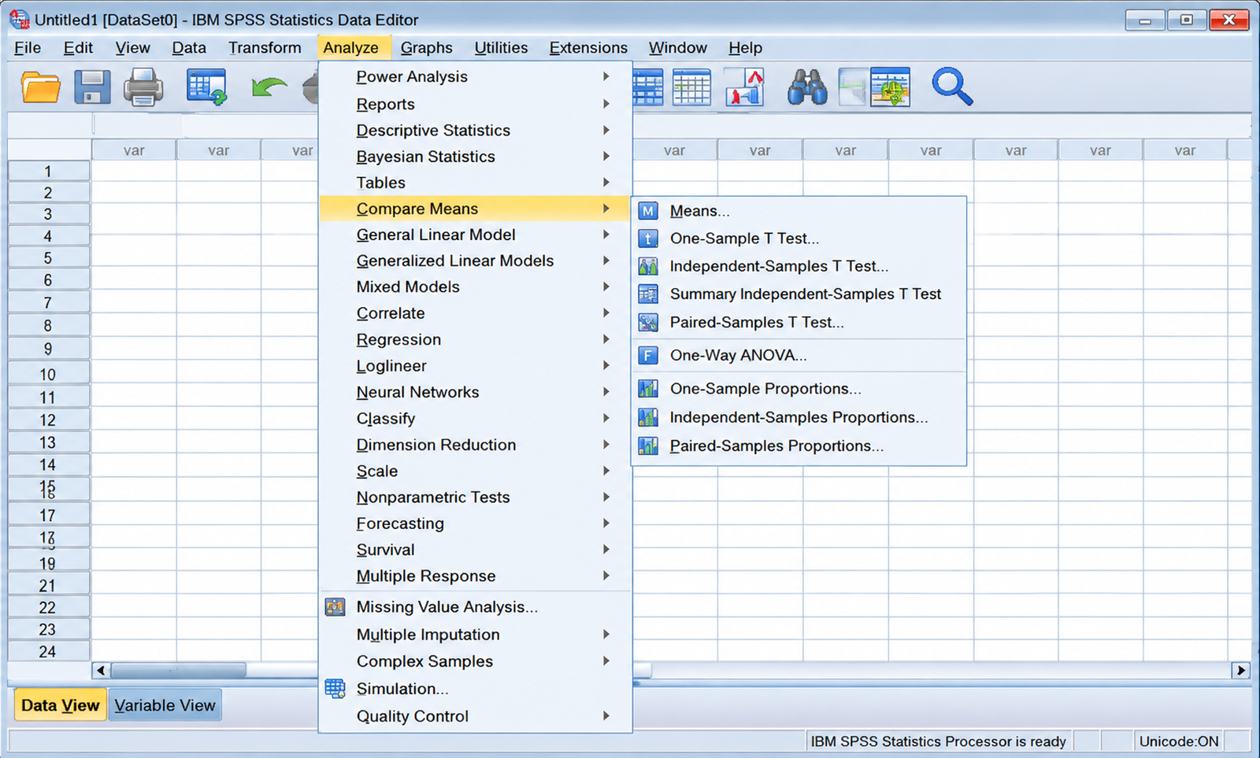Click the Print toolbar icon
Image resolution: width=1260 pixels, height=758 pixels.
click(x=143, y=87)
